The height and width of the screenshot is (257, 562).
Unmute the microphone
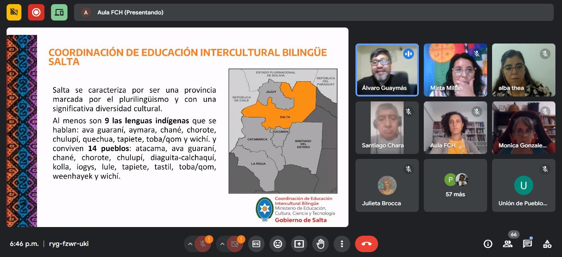(x=203, y=244)
